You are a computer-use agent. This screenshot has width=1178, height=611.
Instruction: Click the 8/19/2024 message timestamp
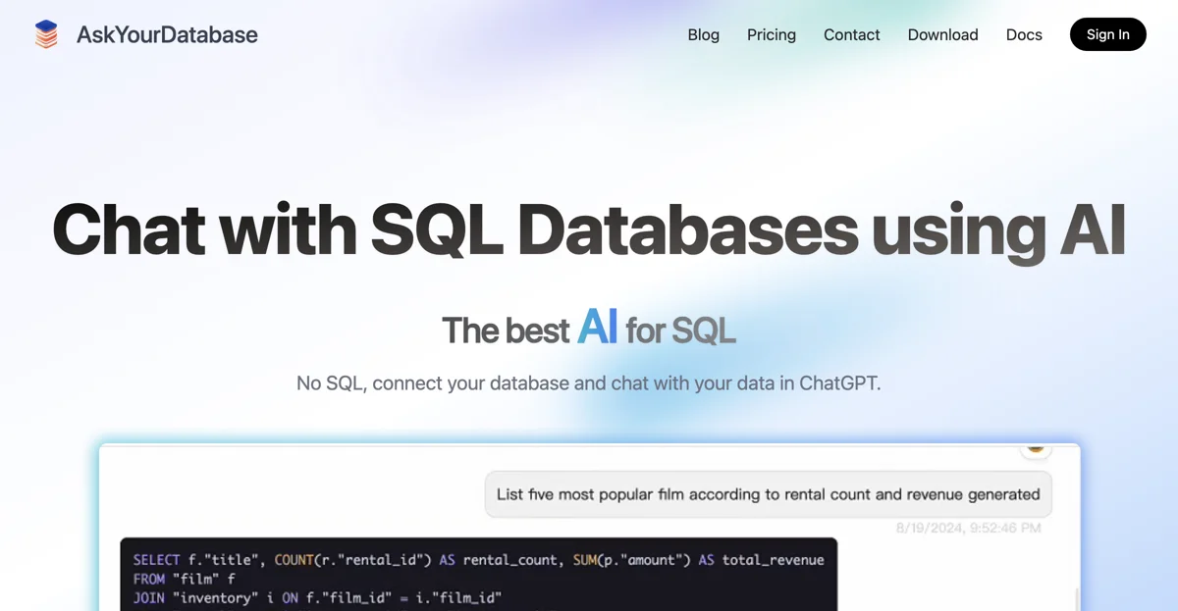coord(968,528)
